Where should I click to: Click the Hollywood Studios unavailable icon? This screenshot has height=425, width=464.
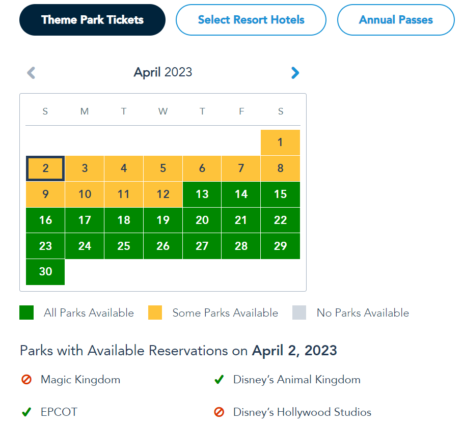click(219, 412)
